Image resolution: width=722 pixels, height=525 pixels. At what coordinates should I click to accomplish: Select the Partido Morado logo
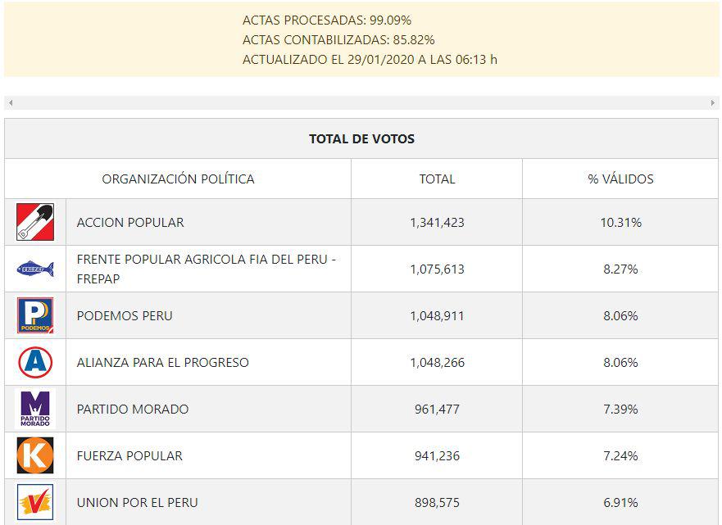click(x=35, y=408)
